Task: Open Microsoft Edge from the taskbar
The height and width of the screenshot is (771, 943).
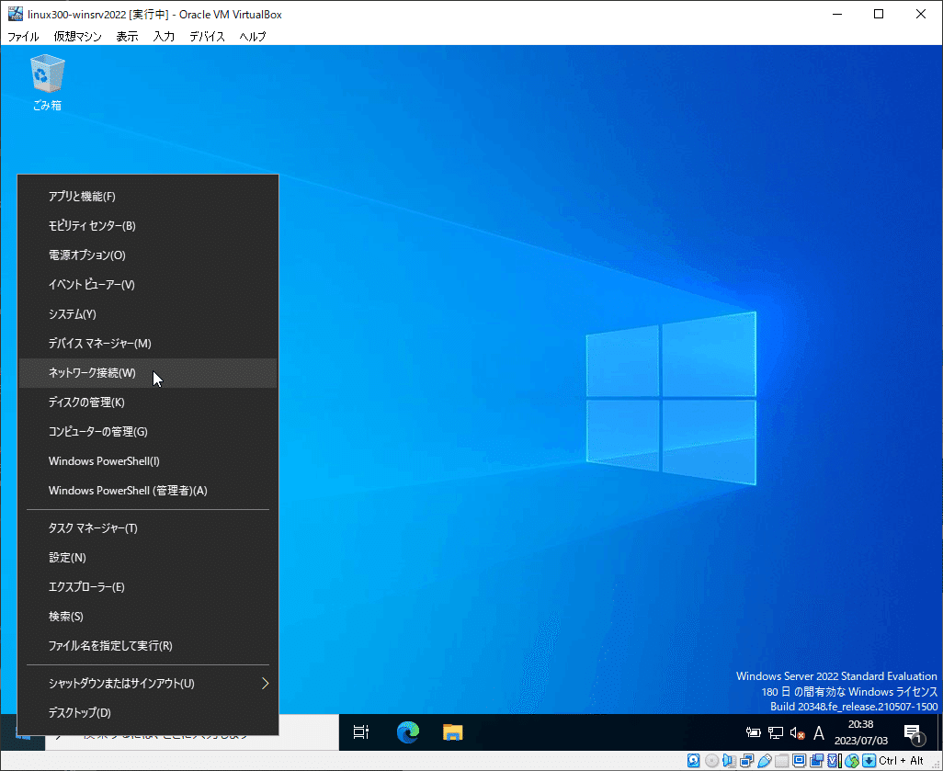Action: tap(408, 731)
